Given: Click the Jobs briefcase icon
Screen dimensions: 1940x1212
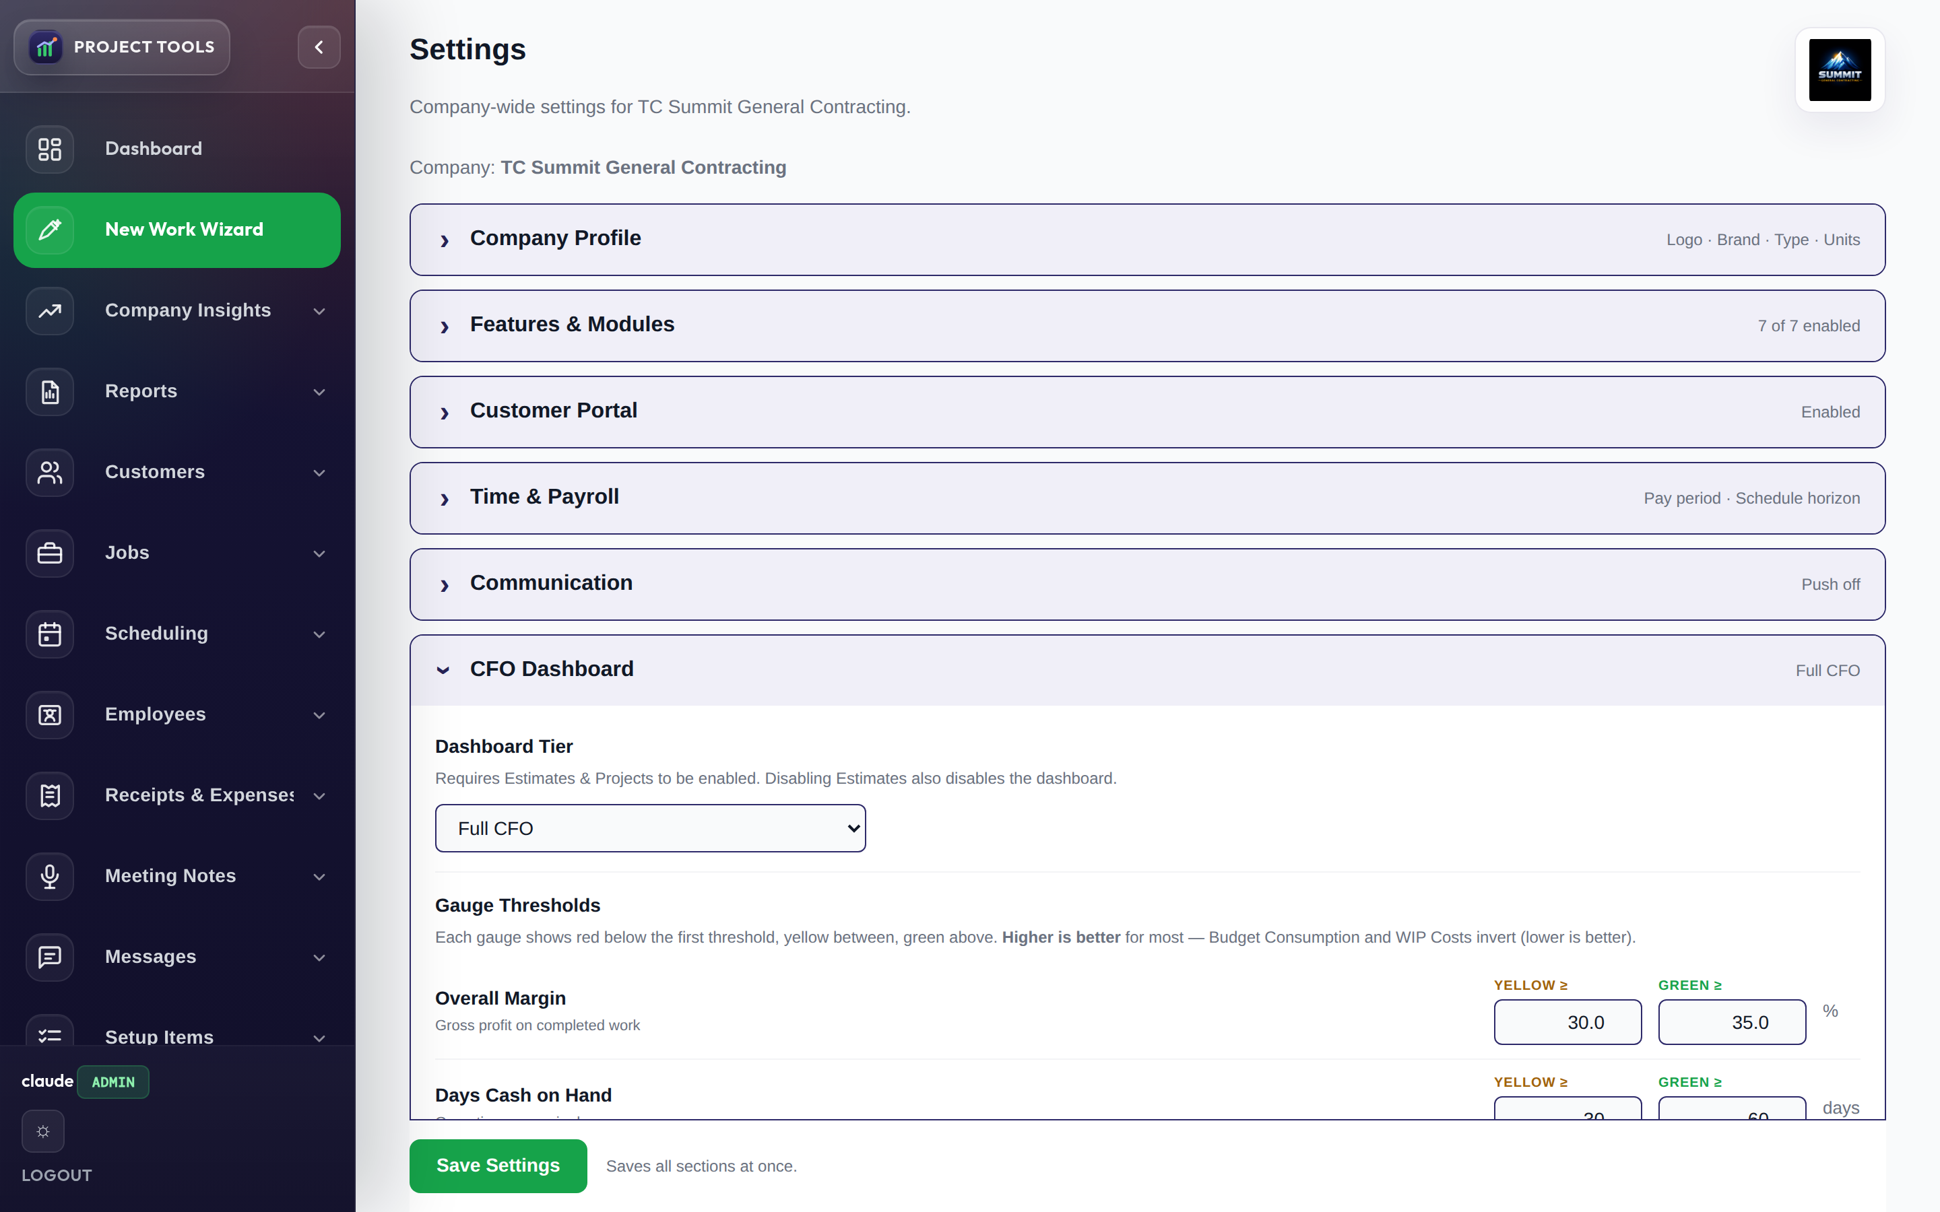Looking at the screenshot, I should (50, 553).
